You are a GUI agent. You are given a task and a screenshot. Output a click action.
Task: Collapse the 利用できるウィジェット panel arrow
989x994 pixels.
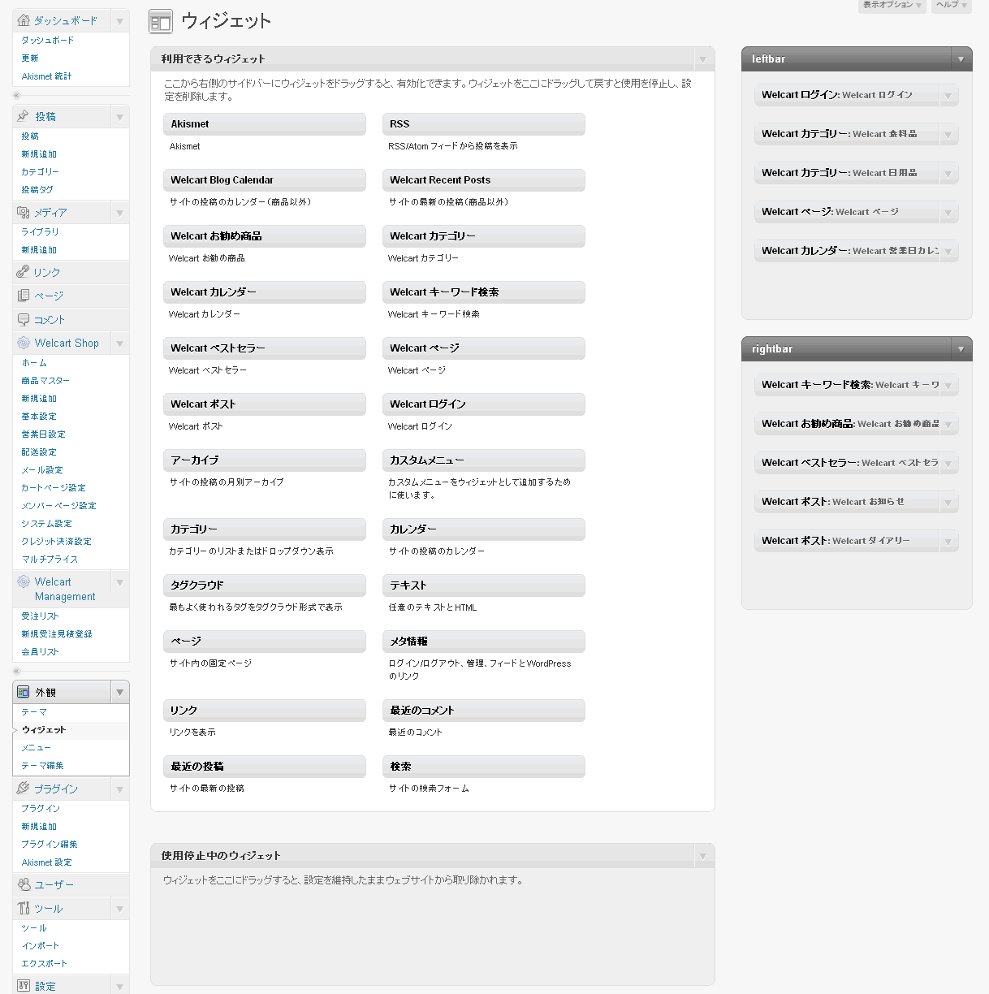click(703, 58)
